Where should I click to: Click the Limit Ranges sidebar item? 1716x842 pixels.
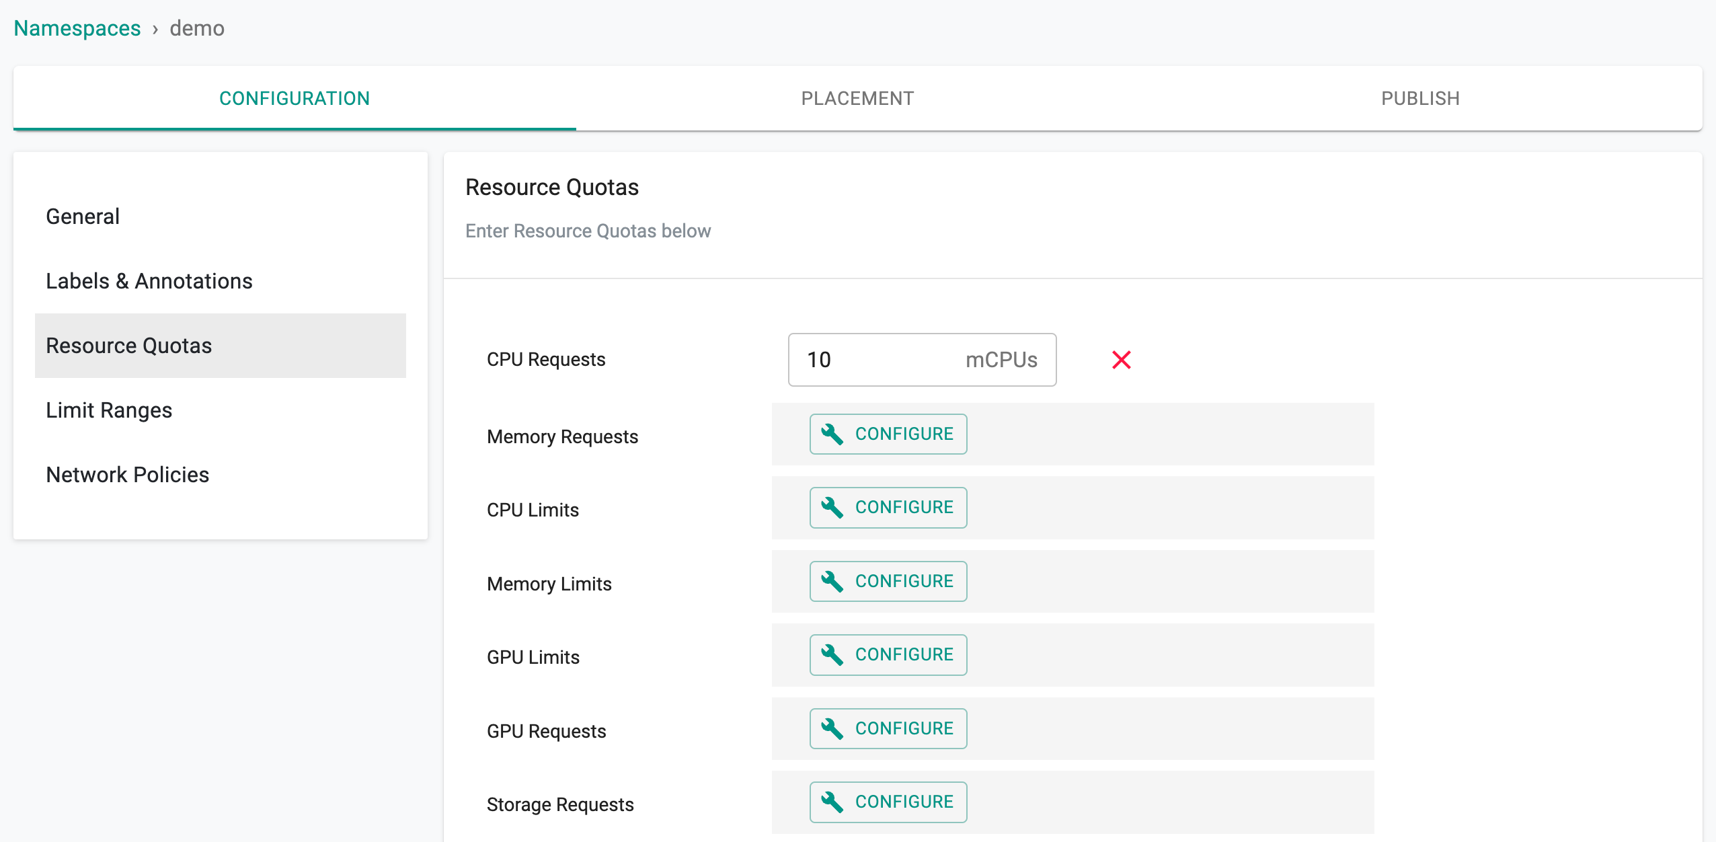tap(108, 410)
